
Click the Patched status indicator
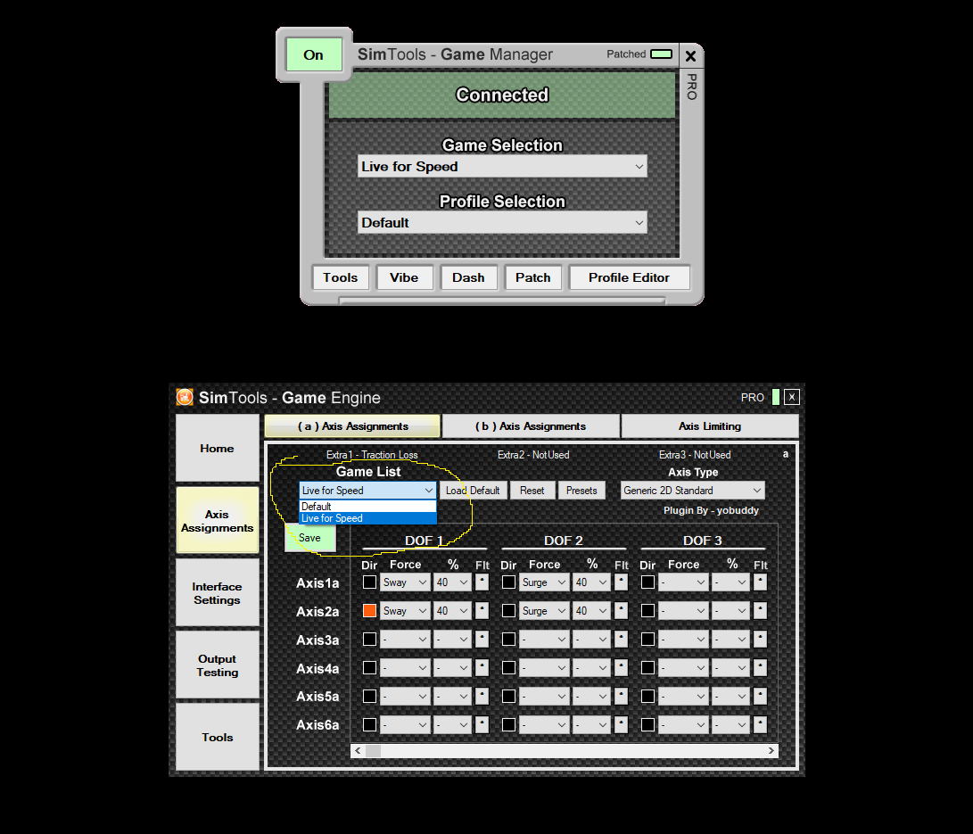click(661, 54)
